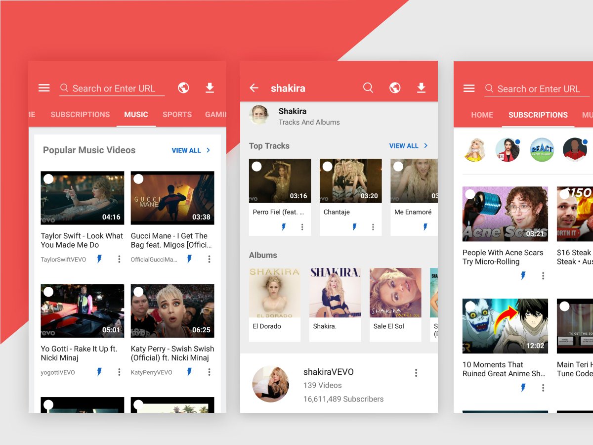Tap lightning download for Katy Perry video
The height and width of the screenshot is (445, 593).
click(x=189, y=372)
